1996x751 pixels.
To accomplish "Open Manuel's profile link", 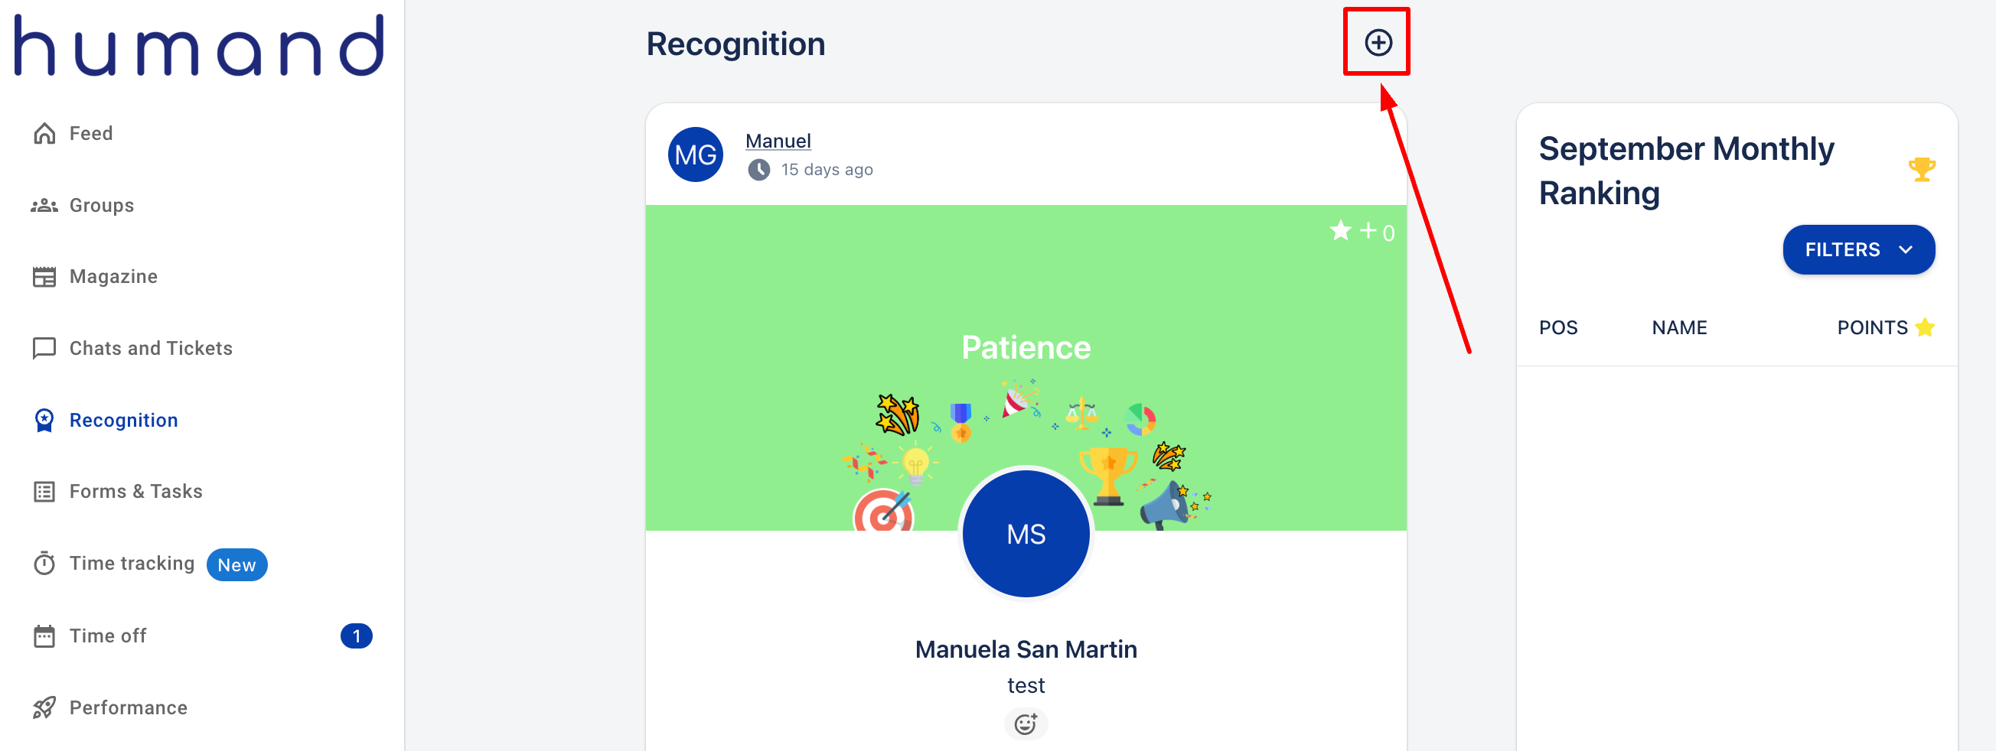I will click(778, 141).
